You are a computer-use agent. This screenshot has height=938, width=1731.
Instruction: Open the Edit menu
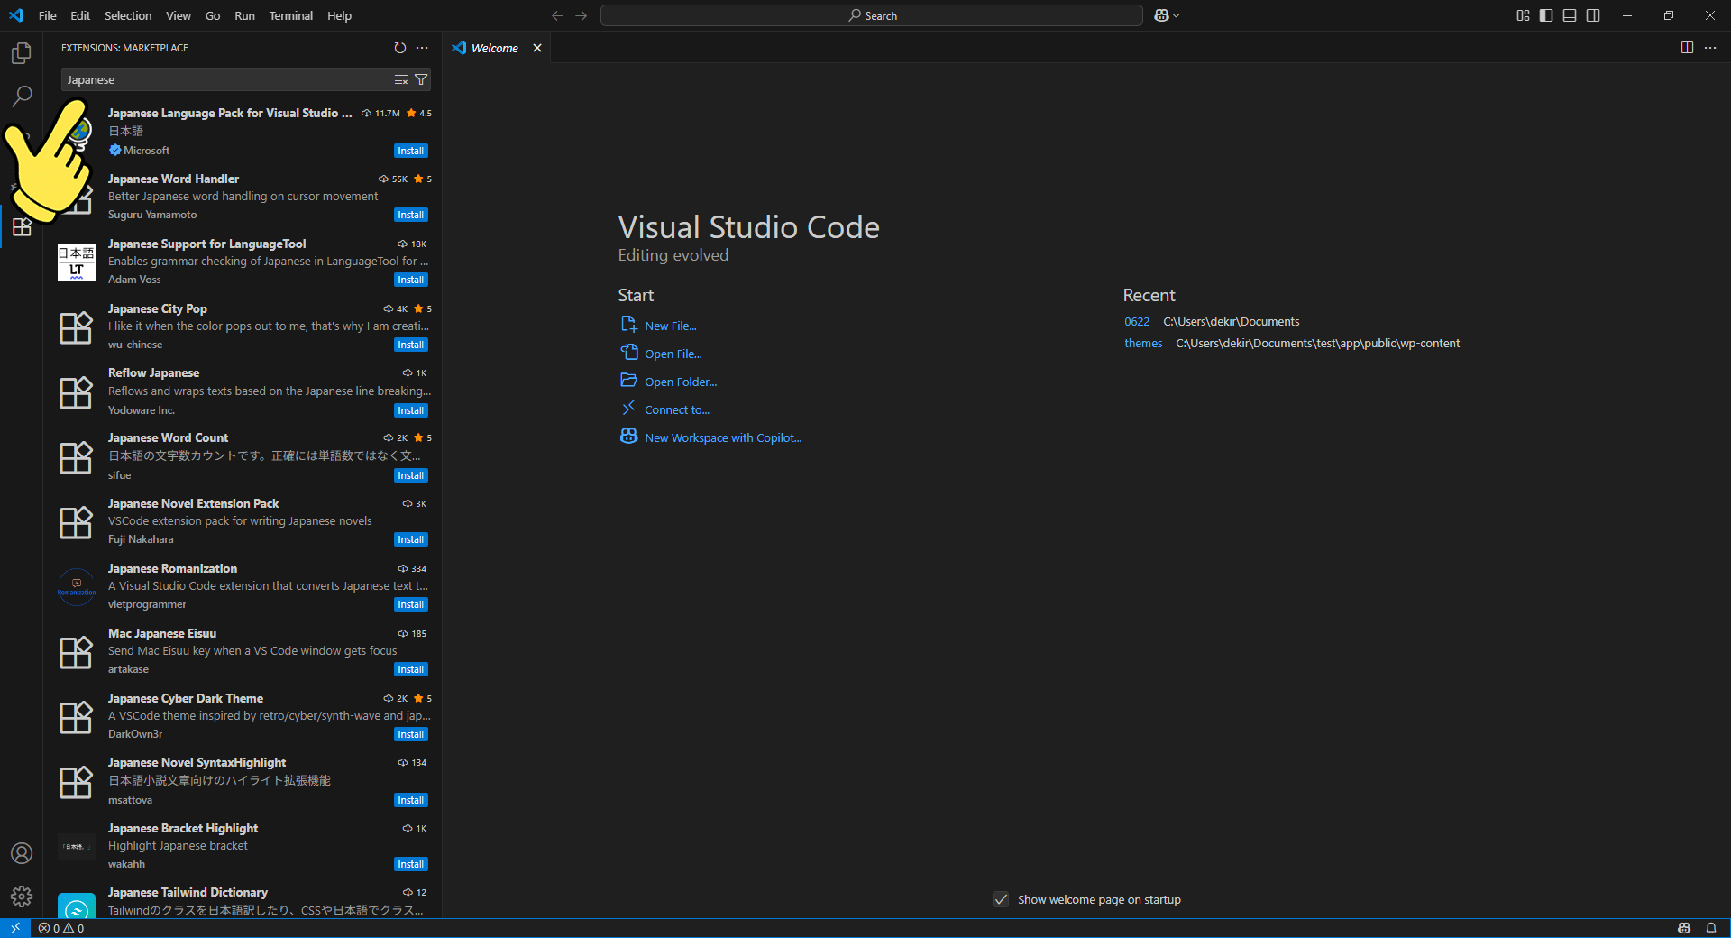[x=80, y=15]
